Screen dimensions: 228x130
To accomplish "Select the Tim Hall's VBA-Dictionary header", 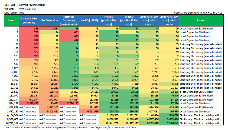I will (29, 20).
